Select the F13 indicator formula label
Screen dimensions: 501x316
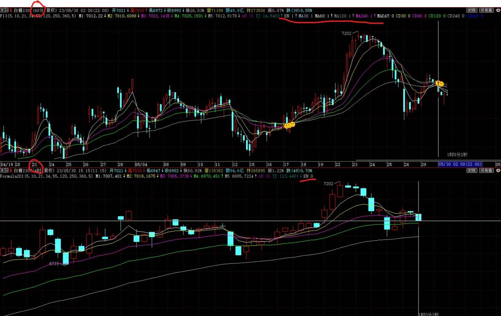[38, 16]
